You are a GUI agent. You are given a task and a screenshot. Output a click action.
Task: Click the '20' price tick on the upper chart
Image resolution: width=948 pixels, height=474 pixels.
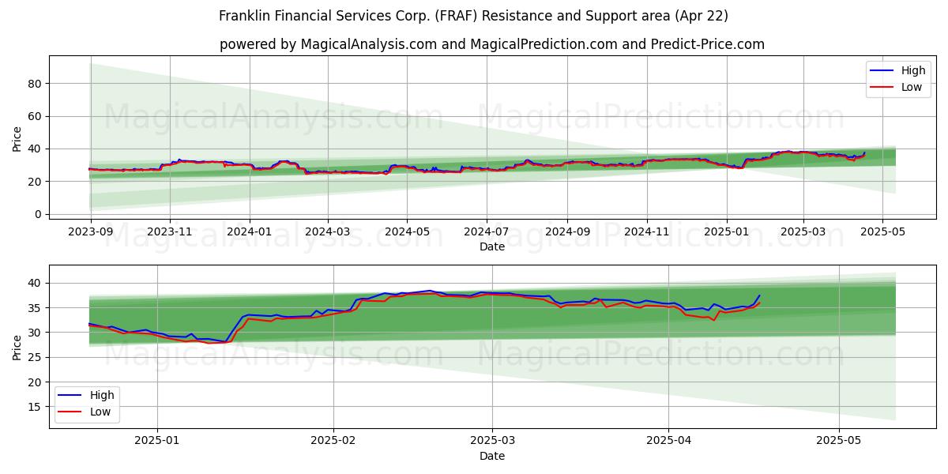(x=35, y=182)
